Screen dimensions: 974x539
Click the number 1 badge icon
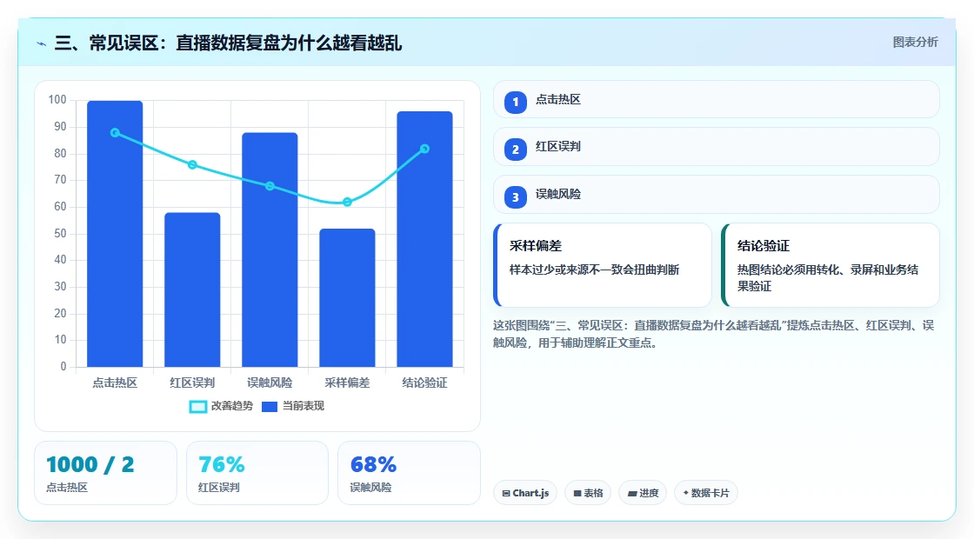pos(516,102)
